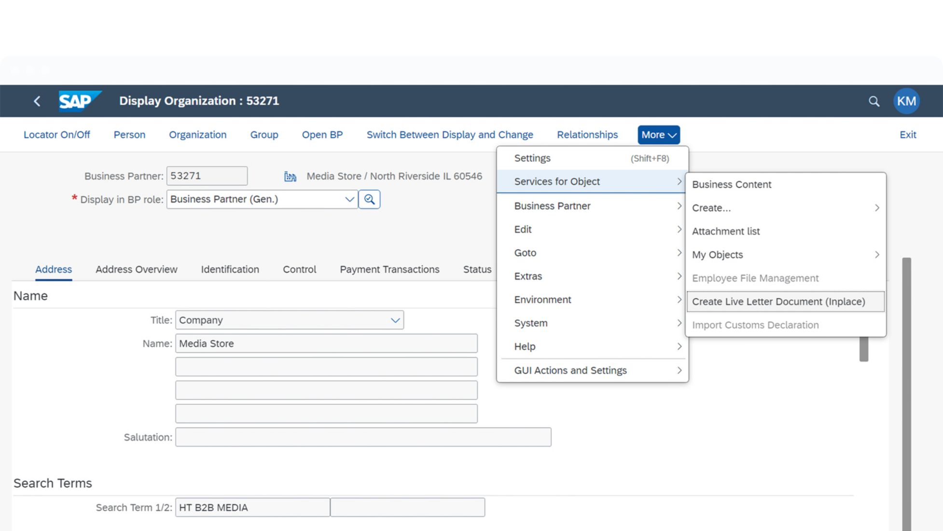Click the BP role search button
Image resolution: width=943 pixels, height=531 pixels.
click(369, 199)
